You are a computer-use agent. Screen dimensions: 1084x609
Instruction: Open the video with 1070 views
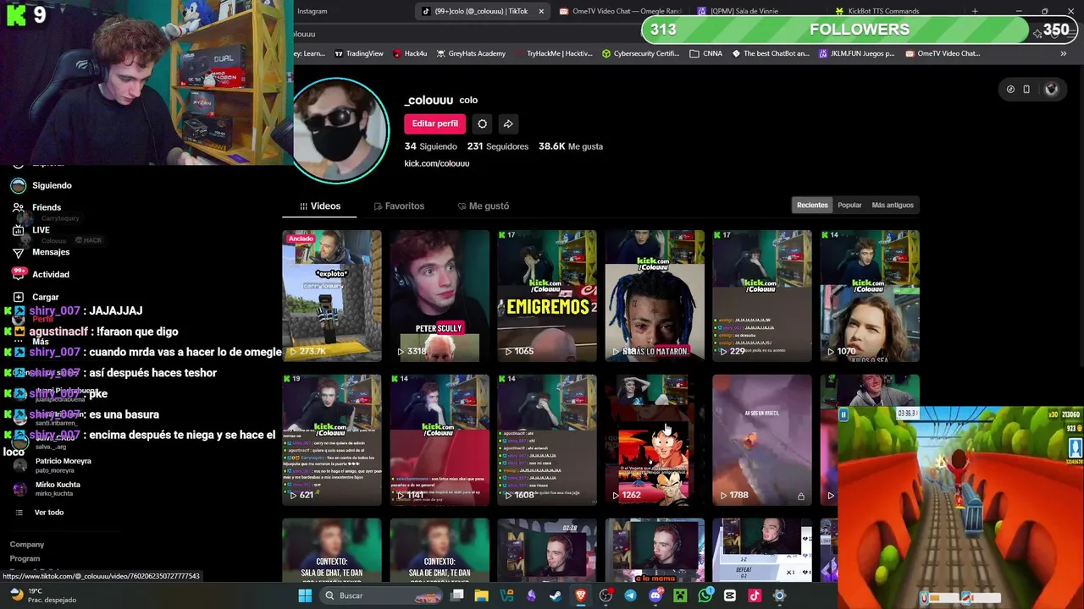pyautogui.click(x=870, y=296)
